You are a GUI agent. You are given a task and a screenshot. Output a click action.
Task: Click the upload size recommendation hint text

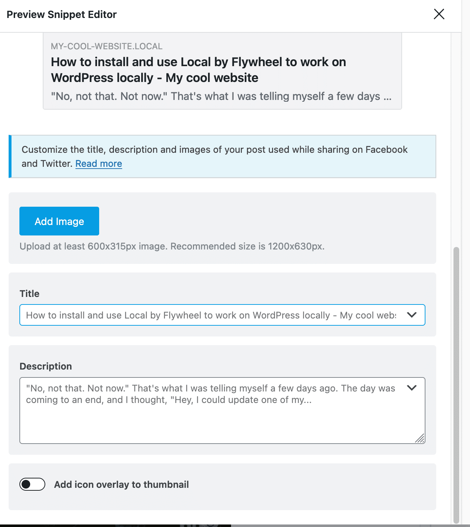(172, 246)
